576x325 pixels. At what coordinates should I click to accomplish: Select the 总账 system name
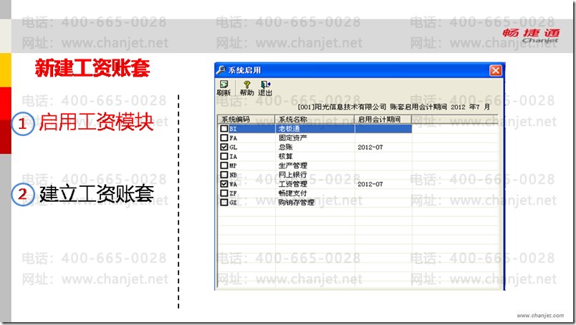coord(285,147)
